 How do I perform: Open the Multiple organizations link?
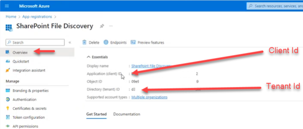point(149,97)
